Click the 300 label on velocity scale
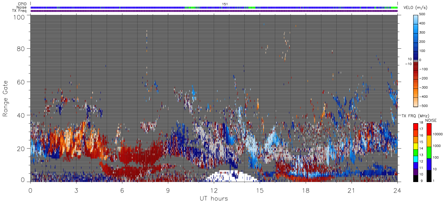Viewport: 447px width, 206px height. (423, 32)
